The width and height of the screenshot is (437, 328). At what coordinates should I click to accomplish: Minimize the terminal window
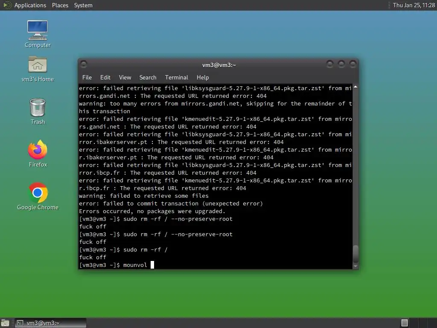pos(330,64)
